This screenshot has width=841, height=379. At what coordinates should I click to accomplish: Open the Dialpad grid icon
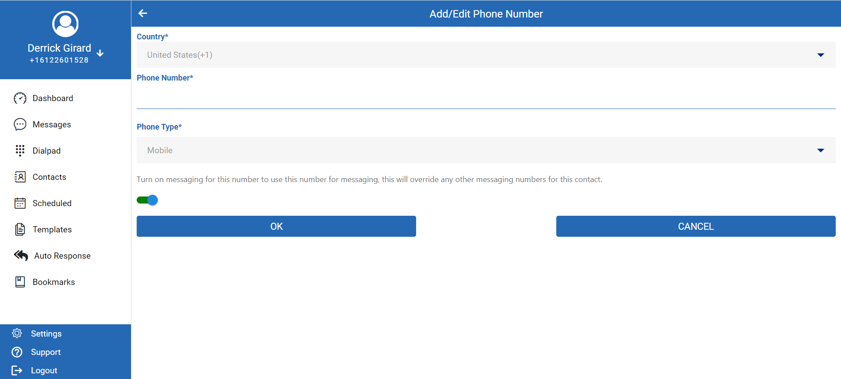click(x=20, y=151)
